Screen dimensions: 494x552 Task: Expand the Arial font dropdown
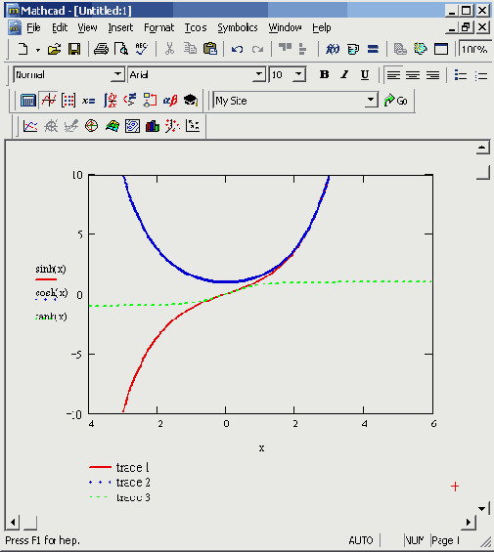tap(259, 74)
